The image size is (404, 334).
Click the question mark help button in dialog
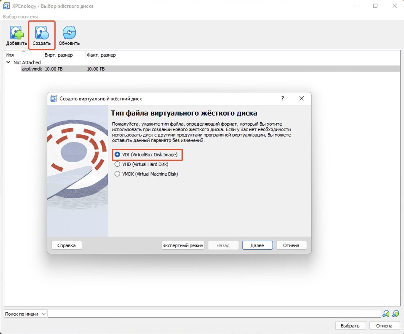click(x=282, y=98)
